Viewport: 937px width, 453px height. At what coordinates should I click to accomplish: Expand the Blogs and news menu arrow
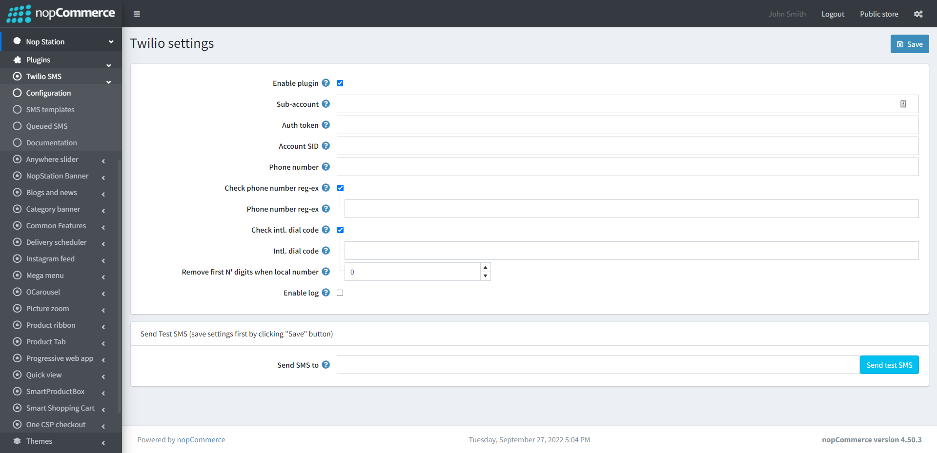[x=103, y=194]
